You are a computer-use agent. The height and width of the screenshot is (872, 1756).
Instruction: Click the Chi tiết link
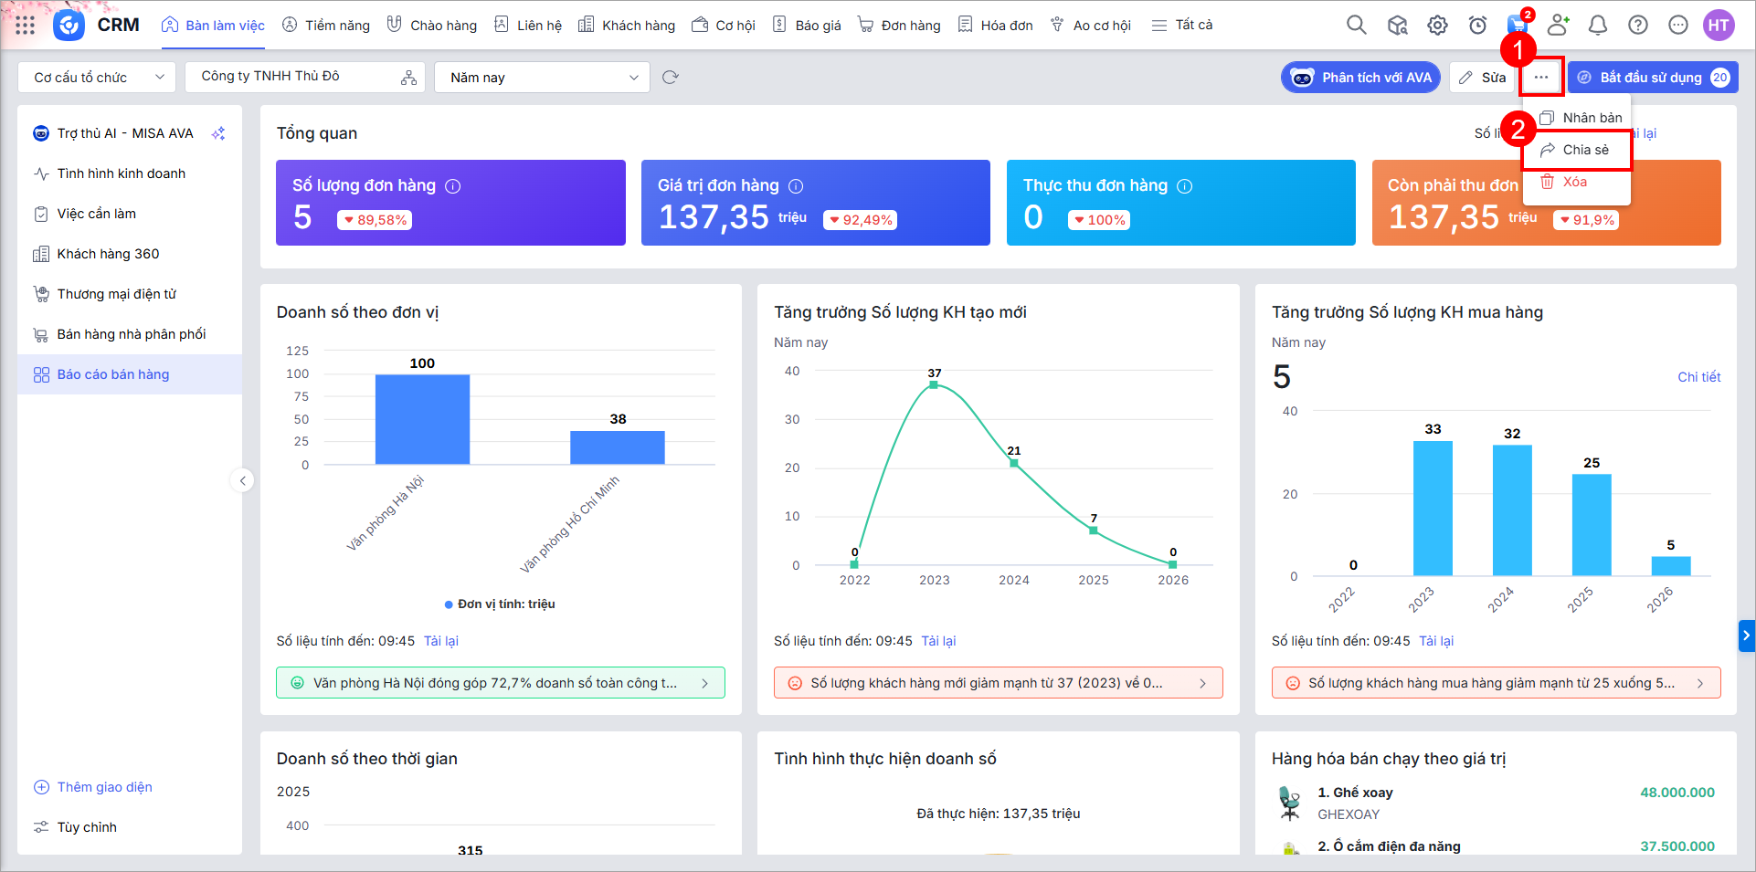1698,377
